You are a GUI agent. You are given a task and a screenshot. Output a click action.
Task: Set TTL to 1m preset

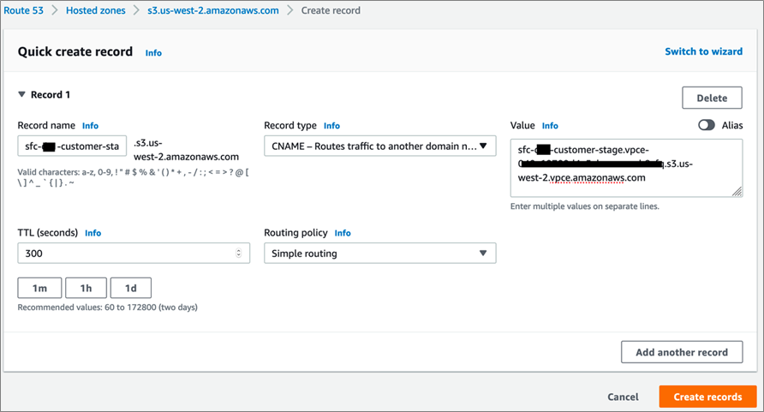point(40,288)
